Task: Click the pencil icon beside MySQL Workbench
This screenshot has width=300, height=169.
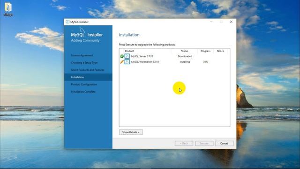Action: [122, 62]
